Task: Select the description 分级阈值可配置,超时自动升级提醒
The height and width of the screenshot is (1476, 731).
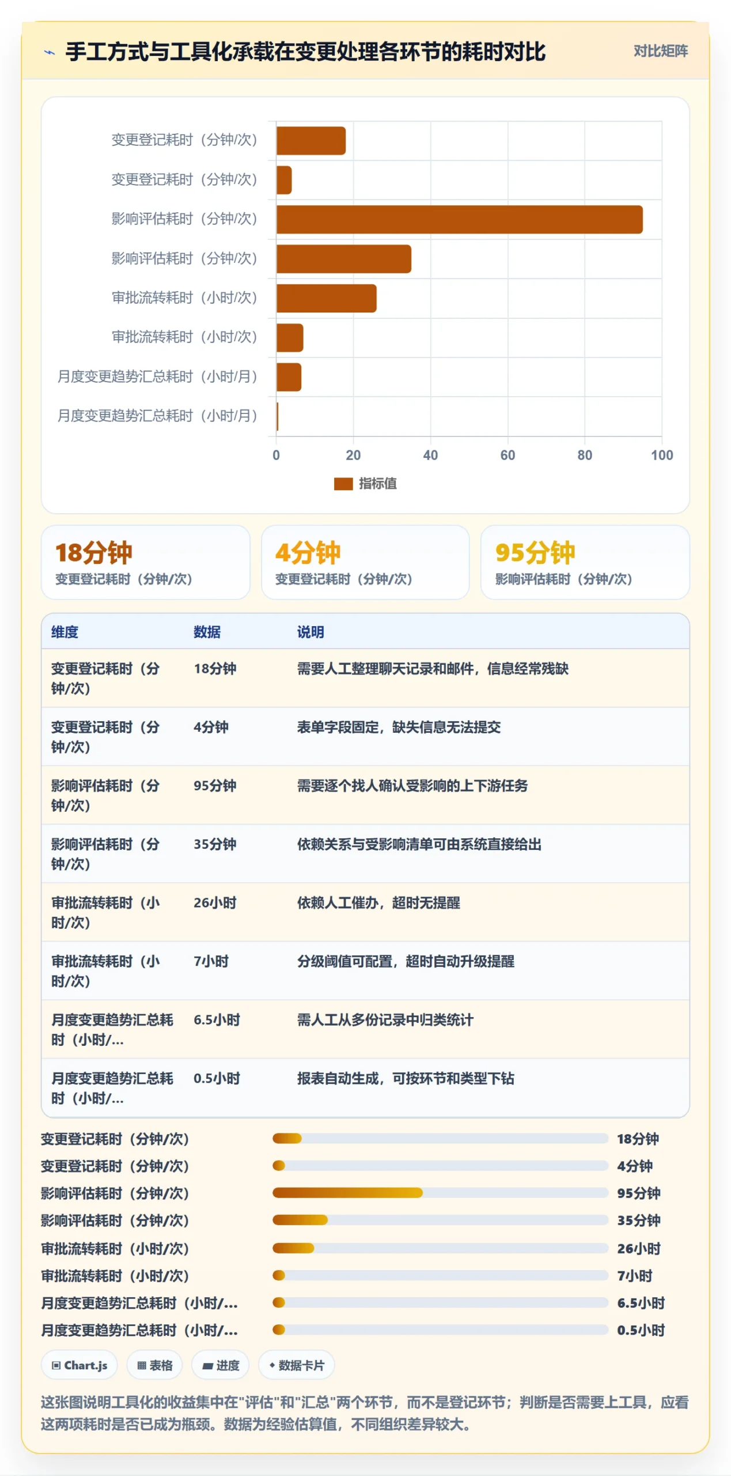Action: 405,961
